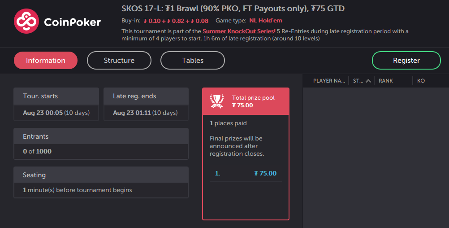Viewport: 449px width, 228px height.
Task: Click the sort arrow in the ST column
Action: pyautogui.click(x=368, y=81)
